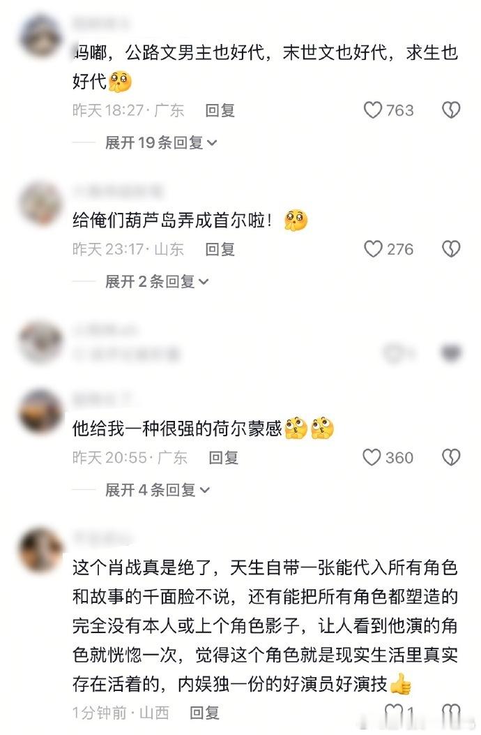Expand 展开4条回复 replies

click(x=157, y=490)
